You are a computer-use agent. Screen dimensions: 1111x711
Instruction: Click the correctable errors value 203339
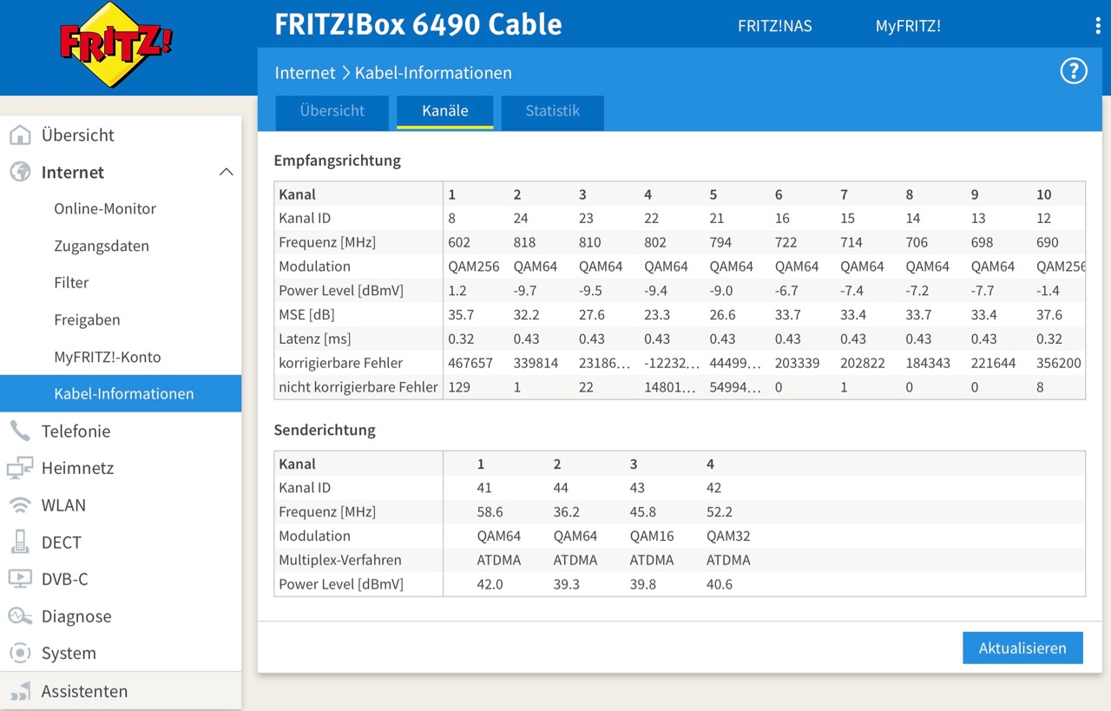coord(797,363)
